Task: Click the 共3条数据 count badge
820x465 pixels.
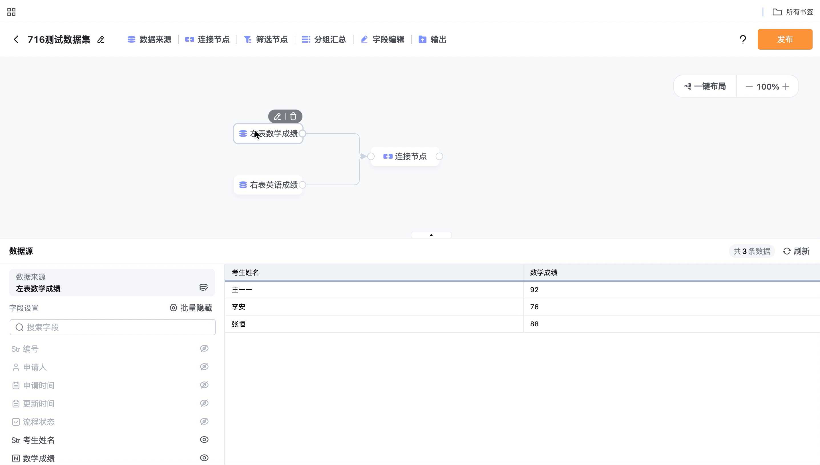Action: tap(752, 251)
